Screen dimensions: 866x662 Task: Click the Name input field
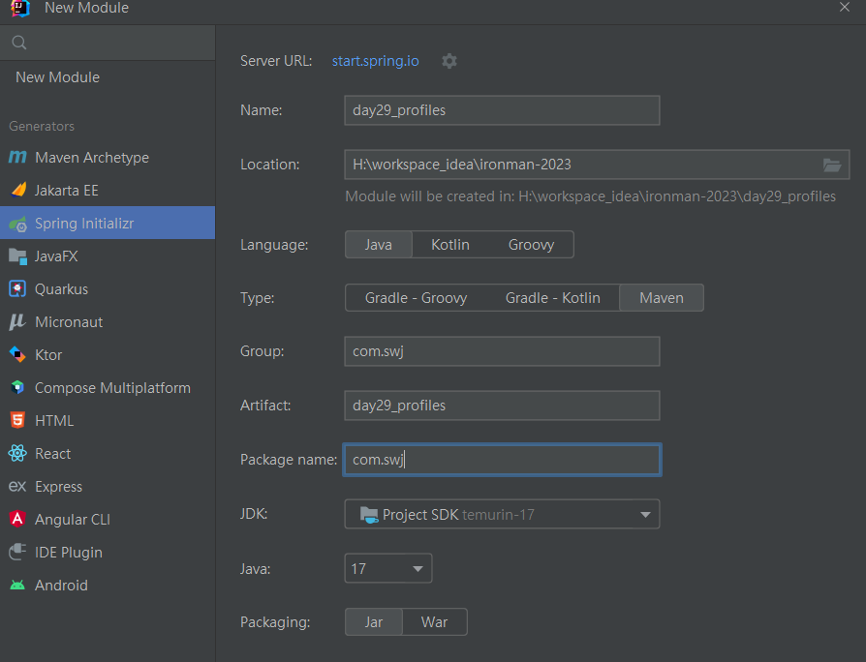[502, 110]
